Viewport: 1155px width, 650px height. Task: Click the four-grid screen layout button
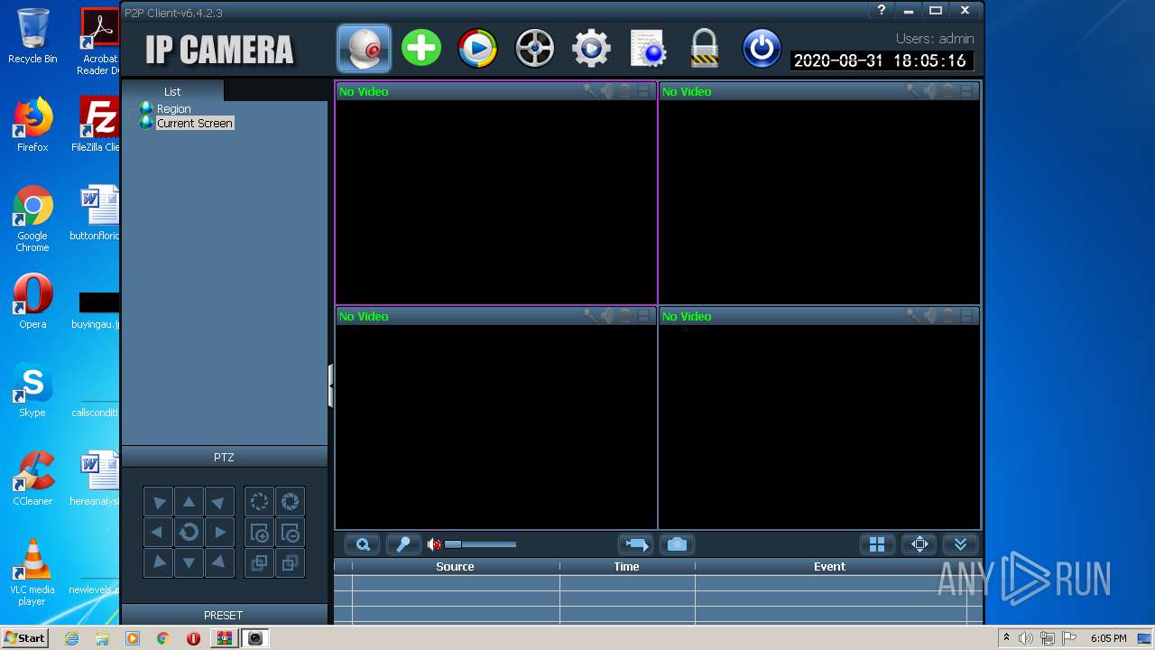pos(877,544)
